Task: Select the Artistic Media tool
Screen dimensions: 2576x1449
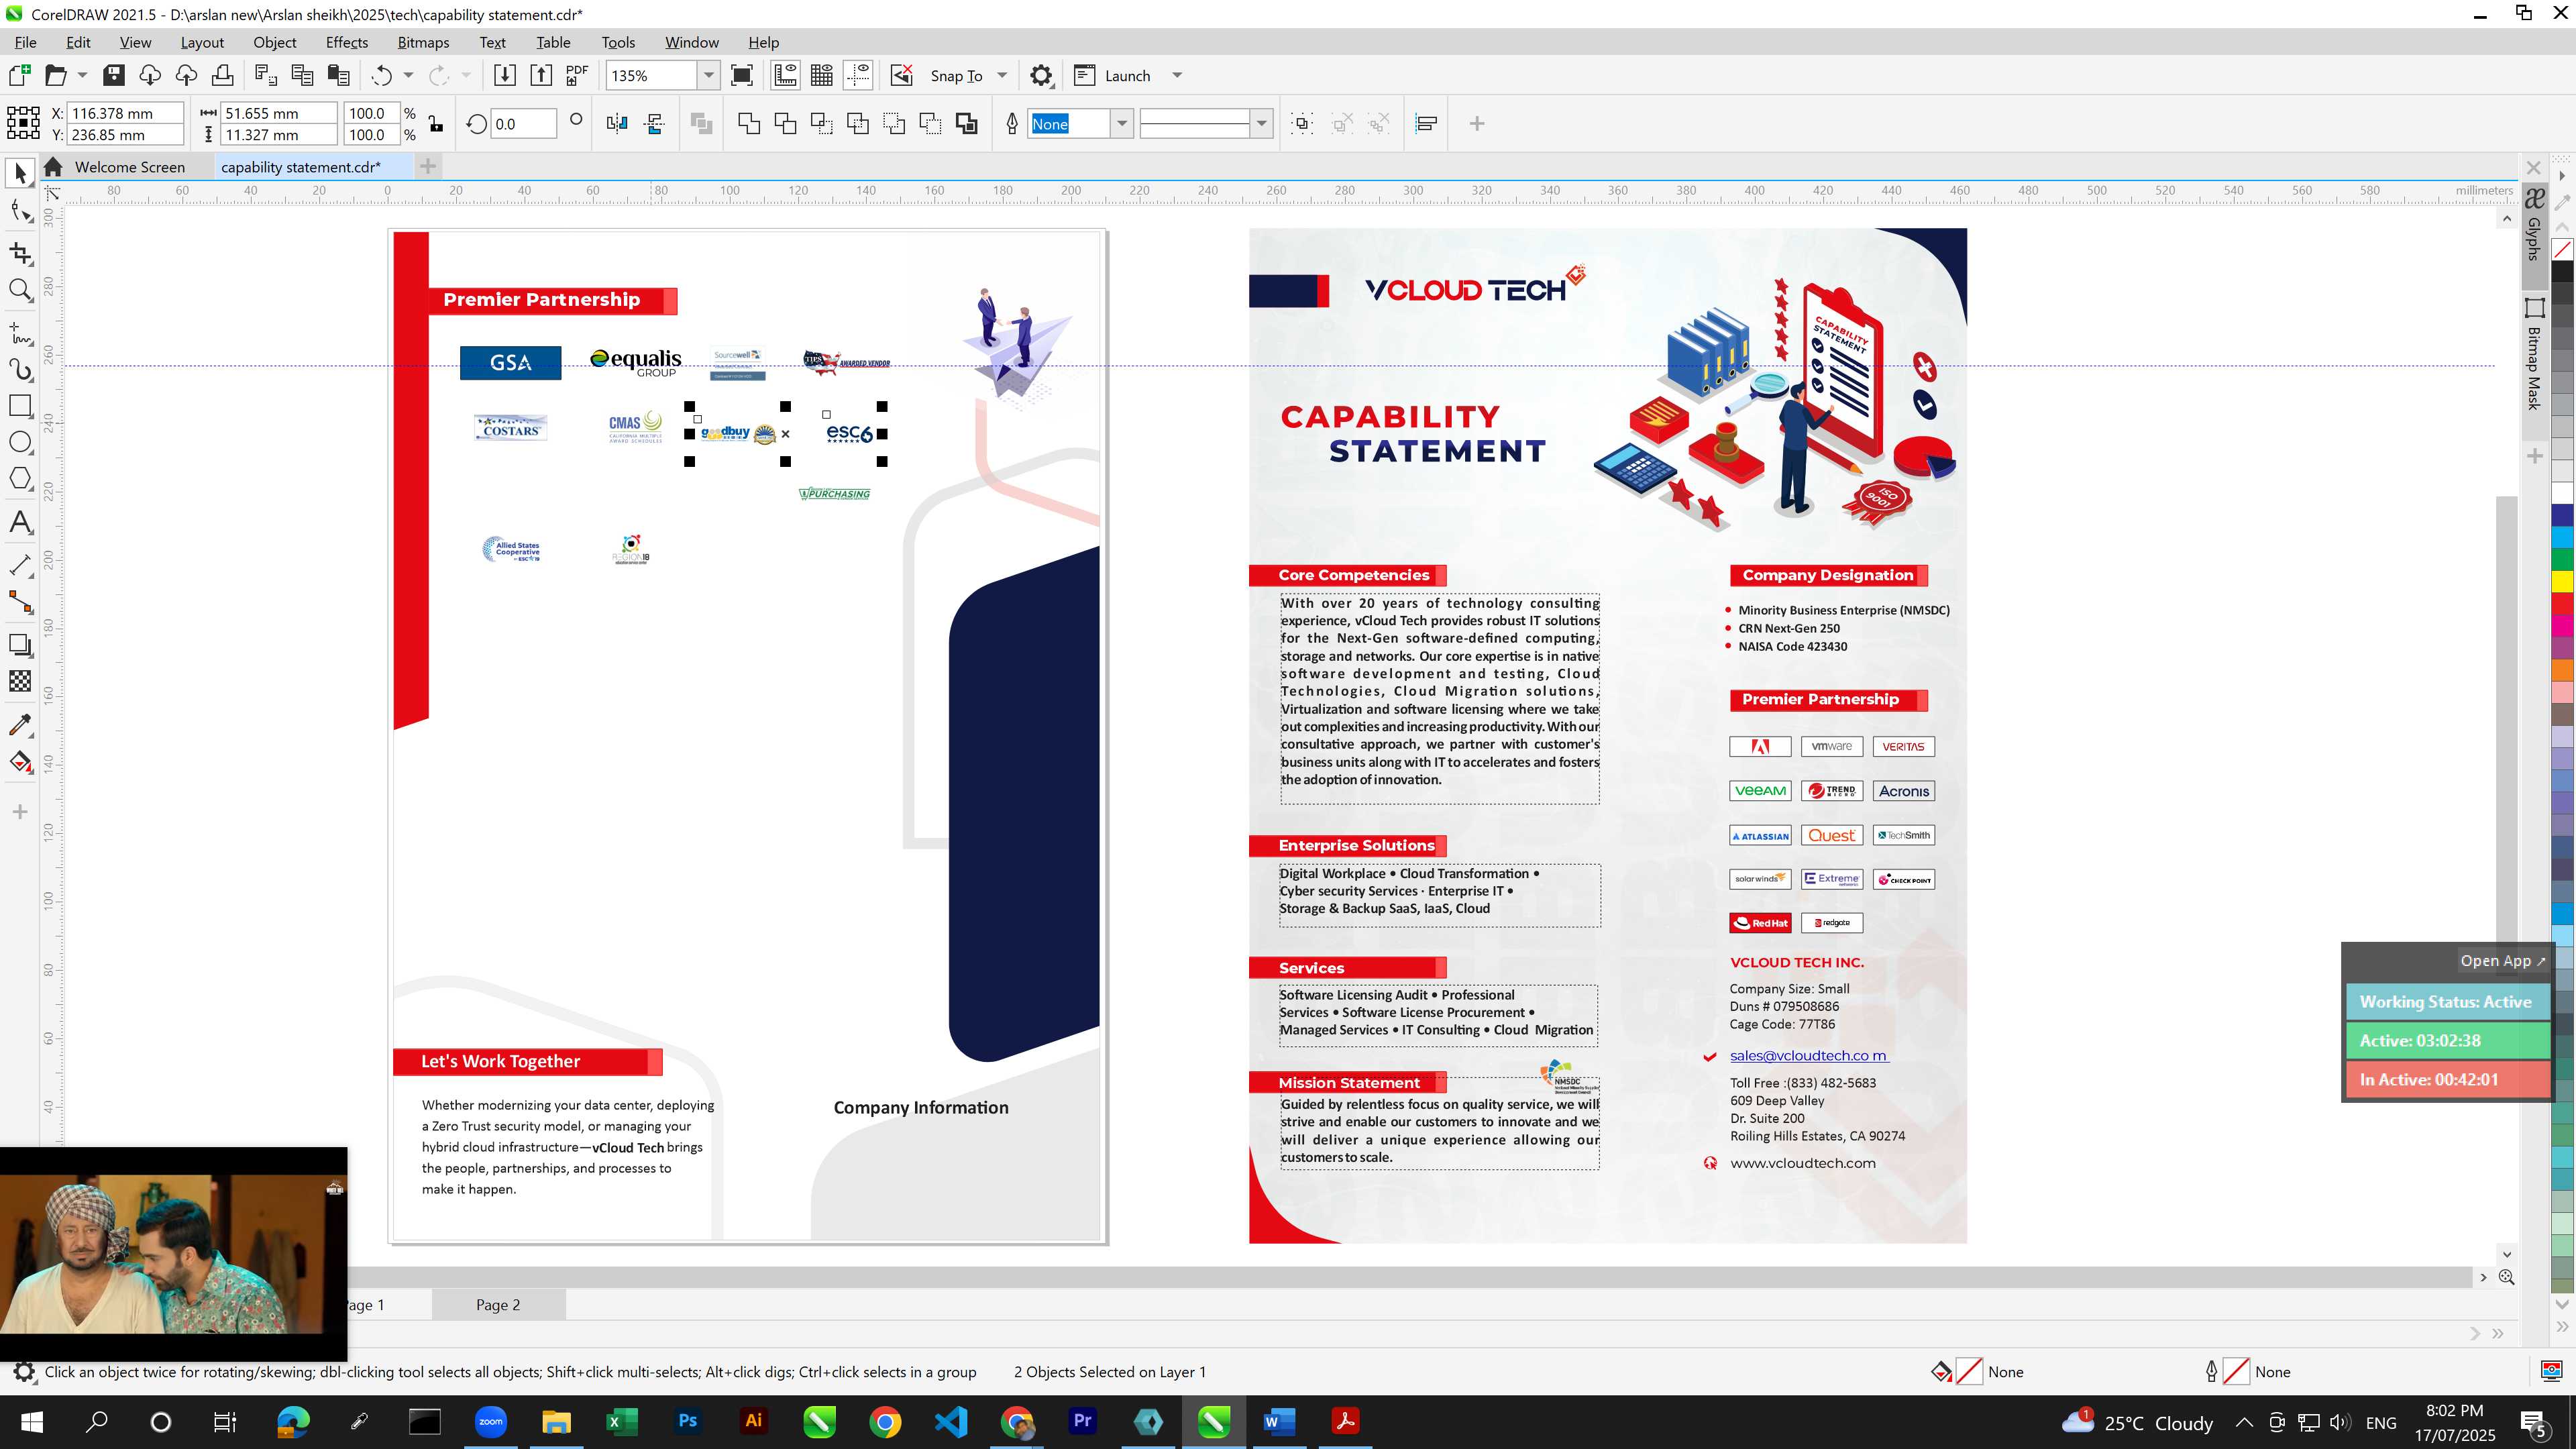Action: pos(20,369)
